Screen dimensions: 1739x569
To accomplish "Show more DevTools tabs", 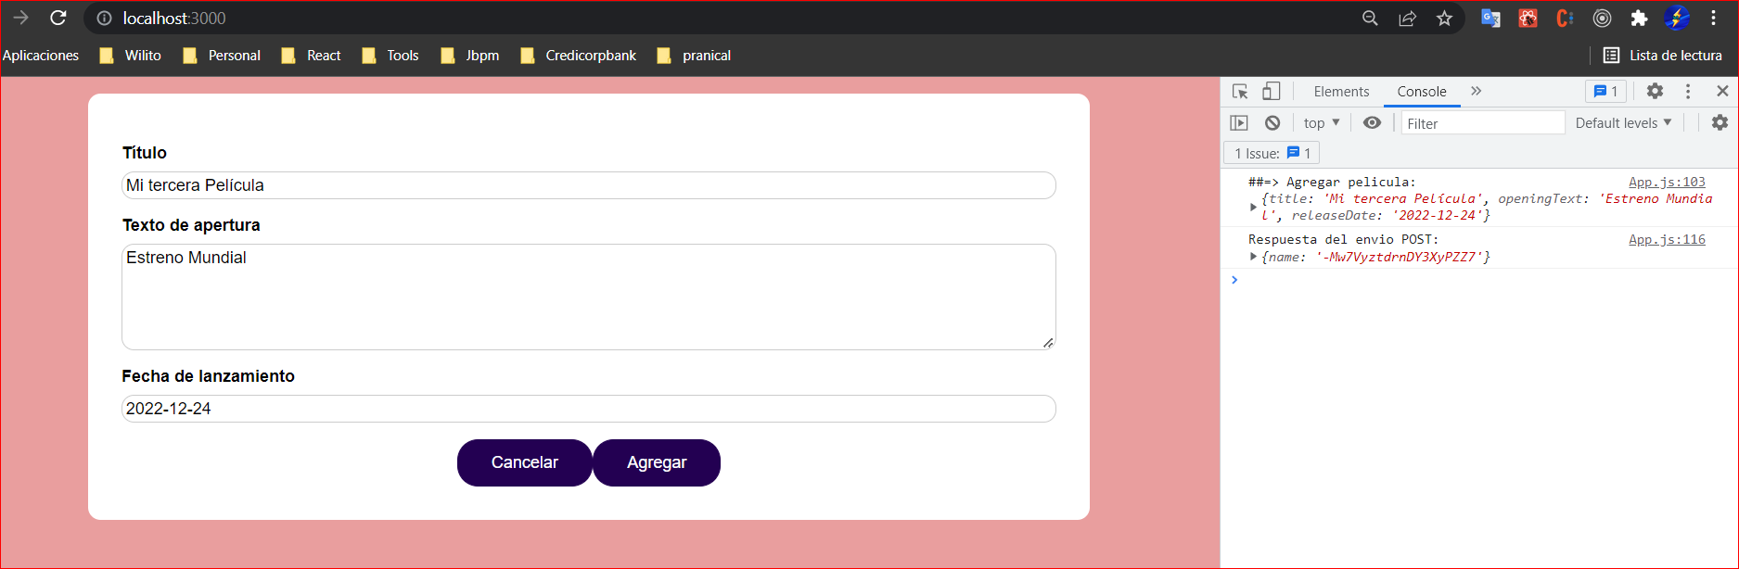I will (1477, 91).
